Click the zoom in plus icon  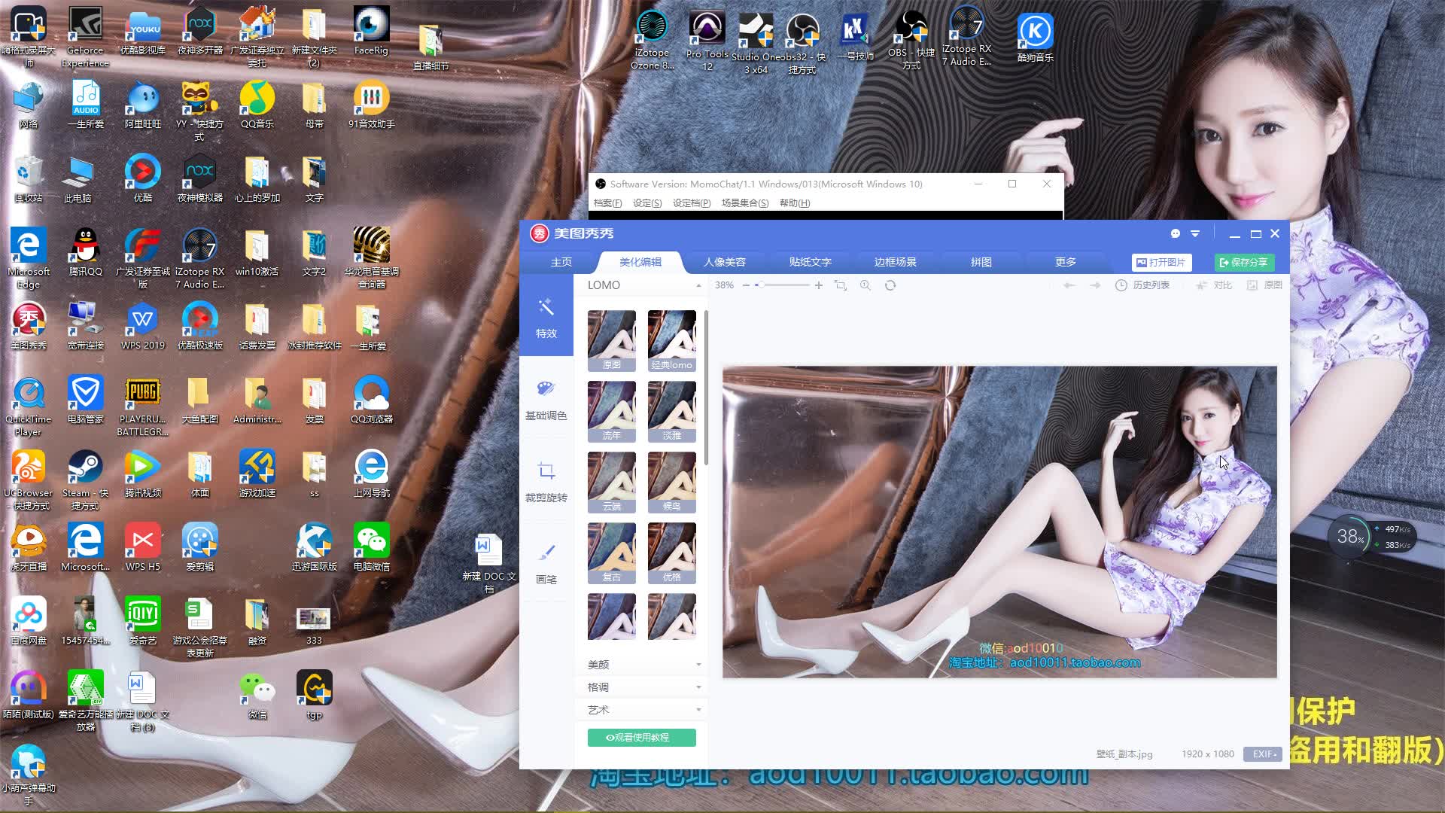pyautogui.click(x=818, y=285)
